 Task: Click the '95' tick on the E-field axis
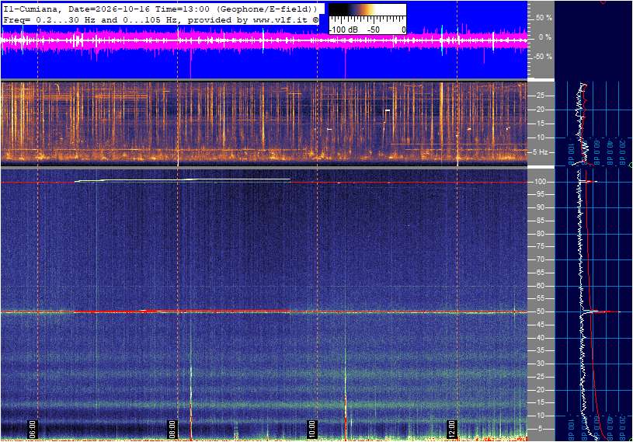(540, 194)
